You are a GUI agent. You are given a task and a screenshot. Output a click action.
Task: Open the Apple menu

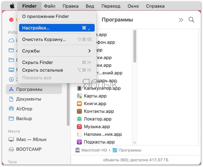tap(12, 6)
